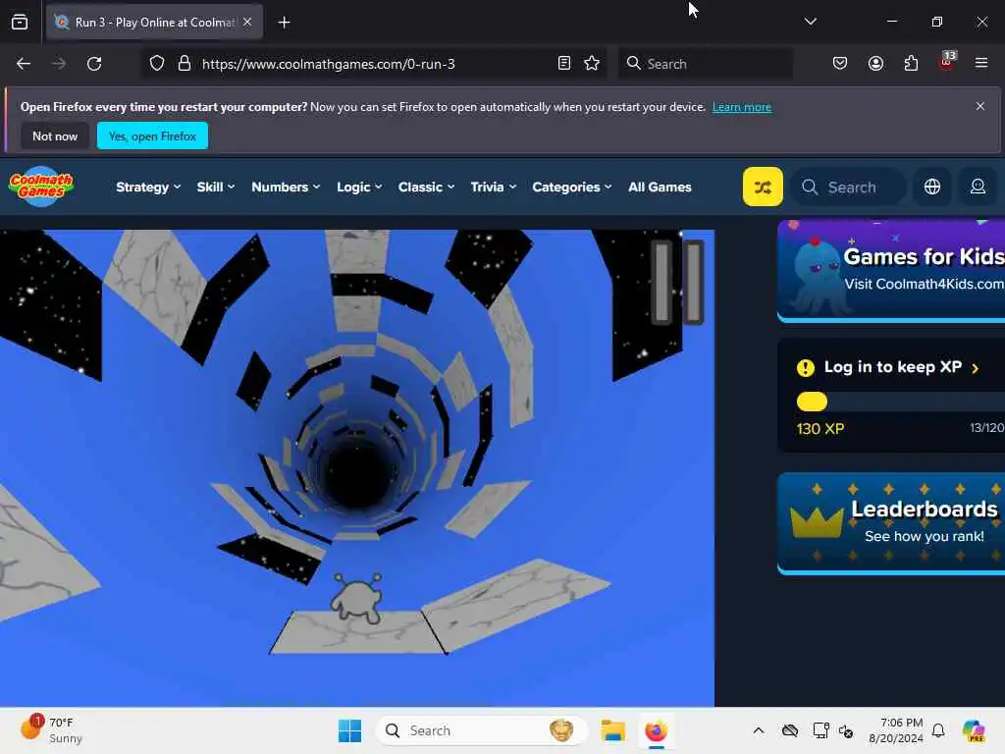
Task: Open the Firefox View tab icon
Action: coord(20,22)
